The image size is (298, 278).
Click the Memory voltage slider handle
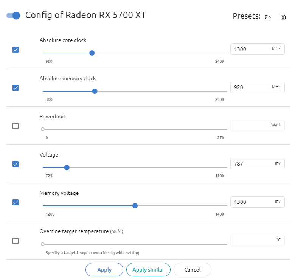pyautogui.click(x=135, y=206)
